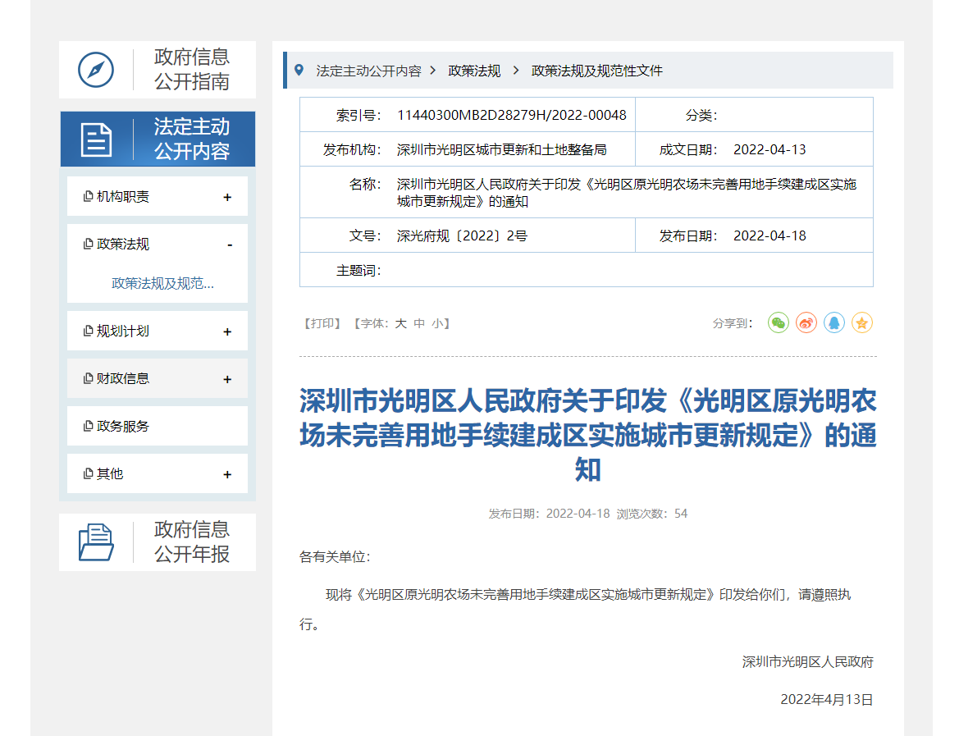The width and height of the screenshot is (959, 736).
Task: Collapse the 政策法规 section
Action: click(x=230, y=245)
